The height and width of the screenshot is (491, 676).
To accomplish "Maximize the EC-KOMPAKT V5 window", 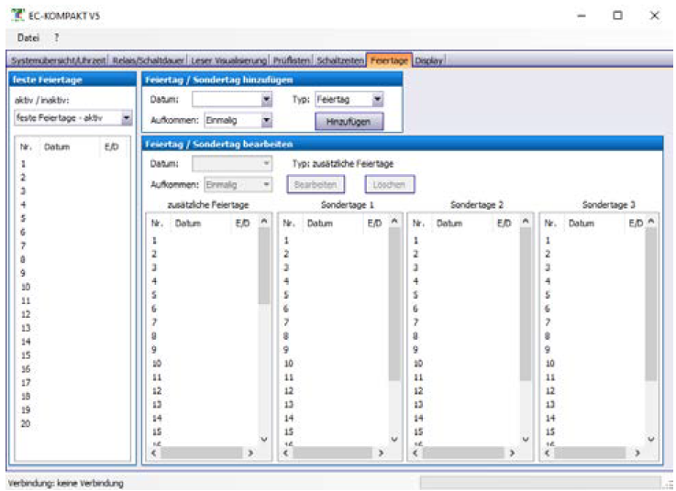I will point(618,16).
